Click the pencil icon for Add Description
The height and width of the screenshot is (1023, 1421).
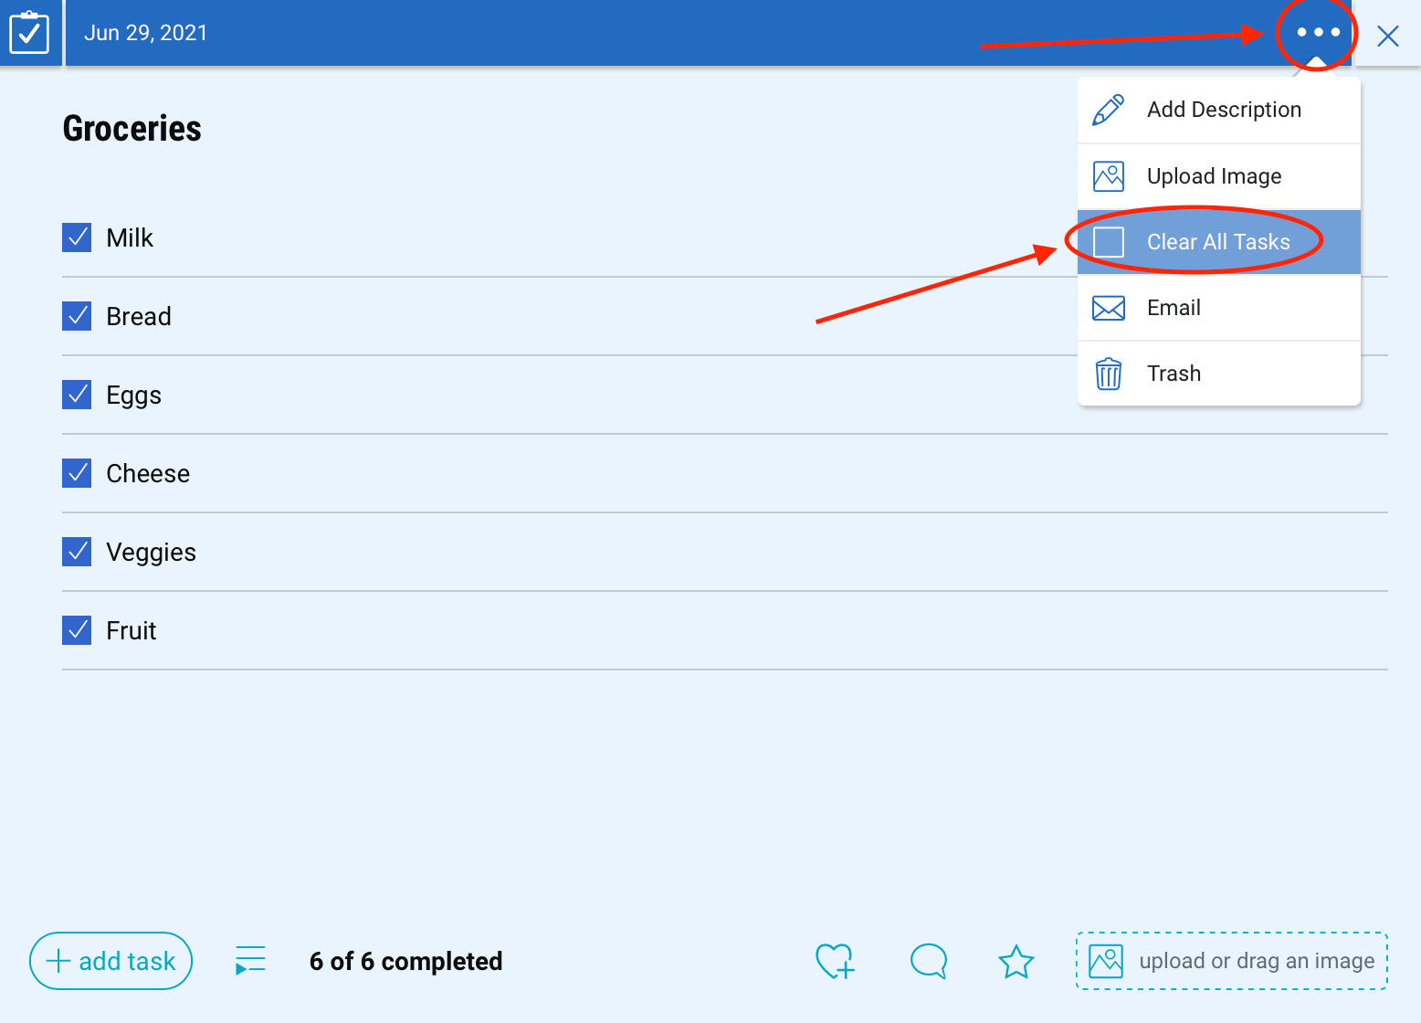click(x=1108, y=110)
